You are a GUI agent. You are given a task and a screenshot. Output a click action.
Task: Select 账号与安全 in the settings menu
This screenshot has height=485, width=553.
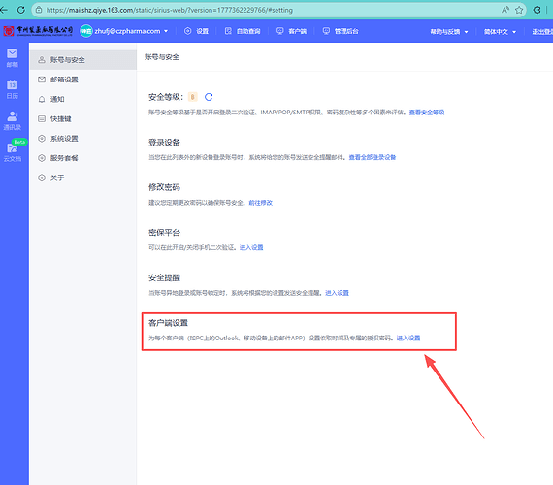point(83,59)
